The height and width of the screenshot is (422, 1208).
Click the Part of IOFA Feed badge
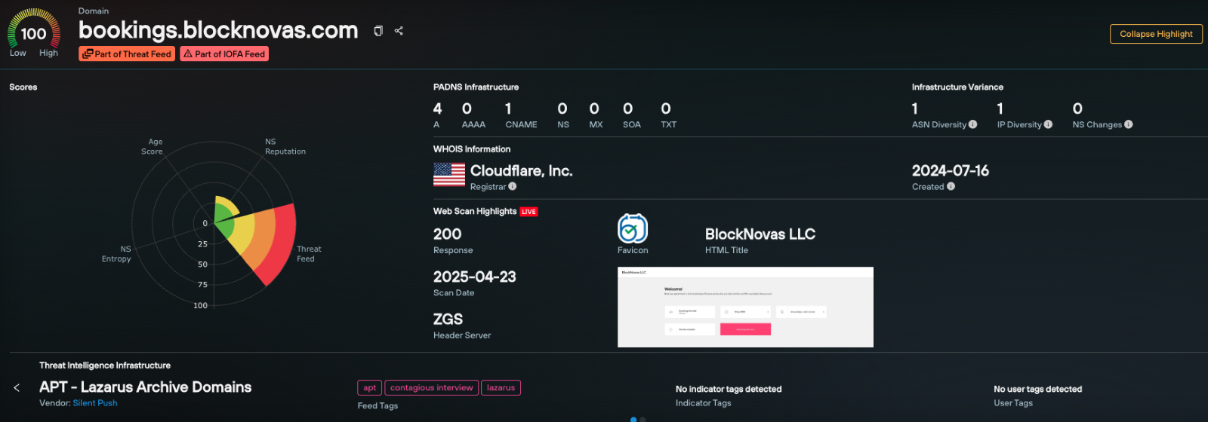tap(224, 54)
